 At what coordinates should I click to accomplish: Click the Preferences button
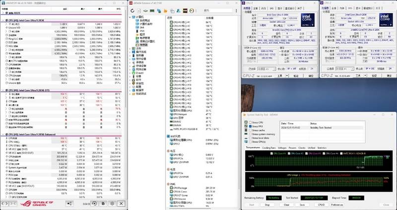337,205
